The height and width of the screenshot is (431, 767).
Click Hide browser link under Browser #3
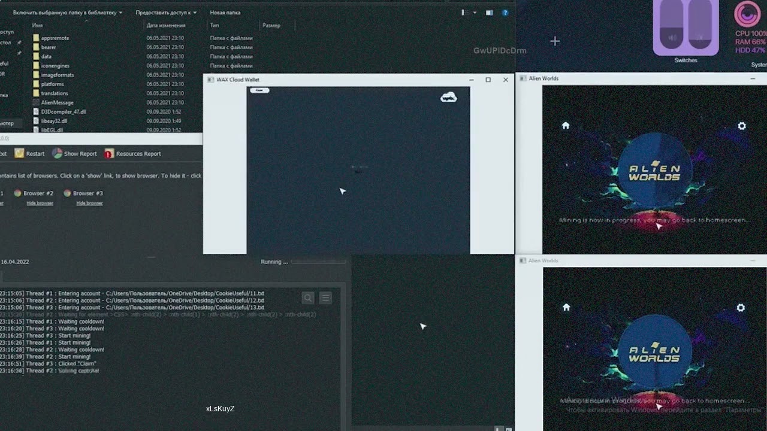coord(89,204)
